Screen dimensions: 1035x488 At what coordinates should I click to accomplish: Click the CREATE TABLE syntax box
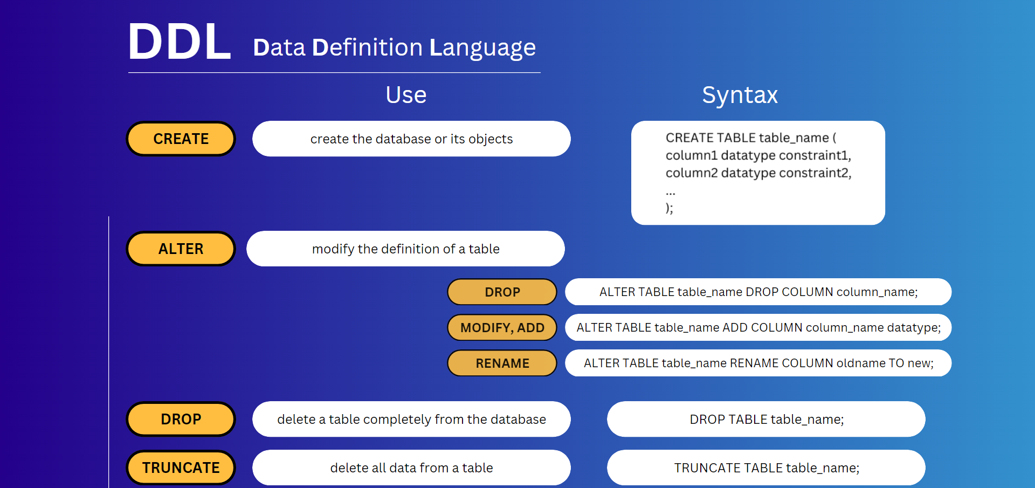[x=758, y=173]
